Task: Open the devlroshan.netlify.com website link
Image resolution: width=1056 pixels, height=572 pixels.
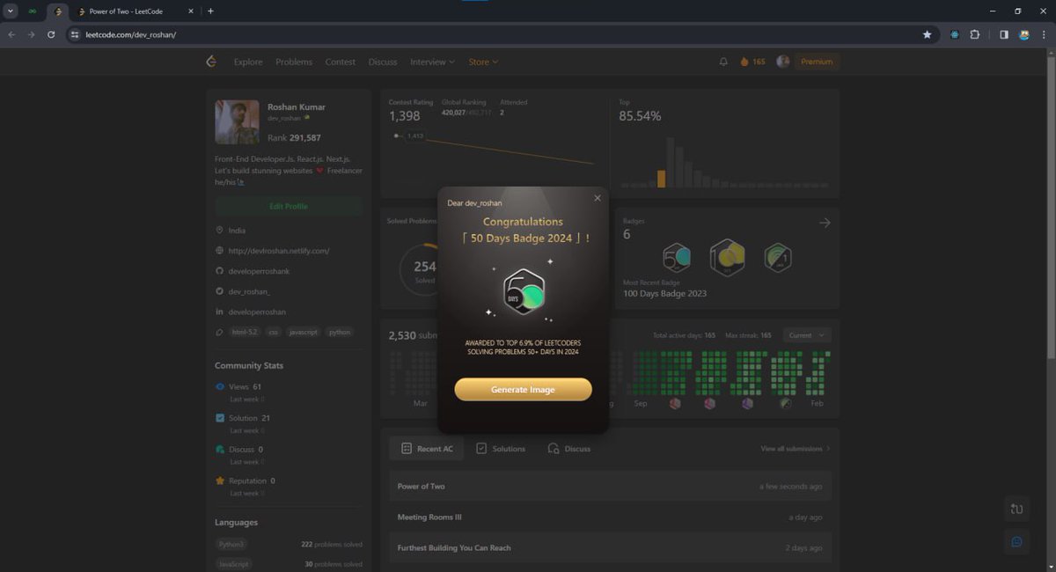Action: pos(278,251)
